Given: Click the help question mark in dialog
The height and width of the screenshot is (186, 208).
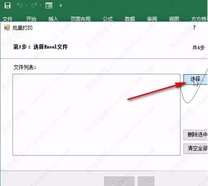Looking at the screenshot, I should [194, 28].
